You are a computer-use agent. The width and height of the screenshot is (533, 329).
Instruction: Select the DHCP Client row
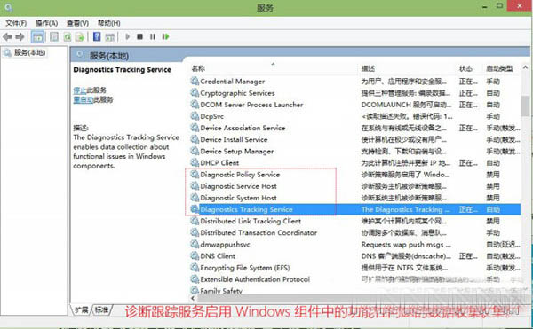coord(354,162)
